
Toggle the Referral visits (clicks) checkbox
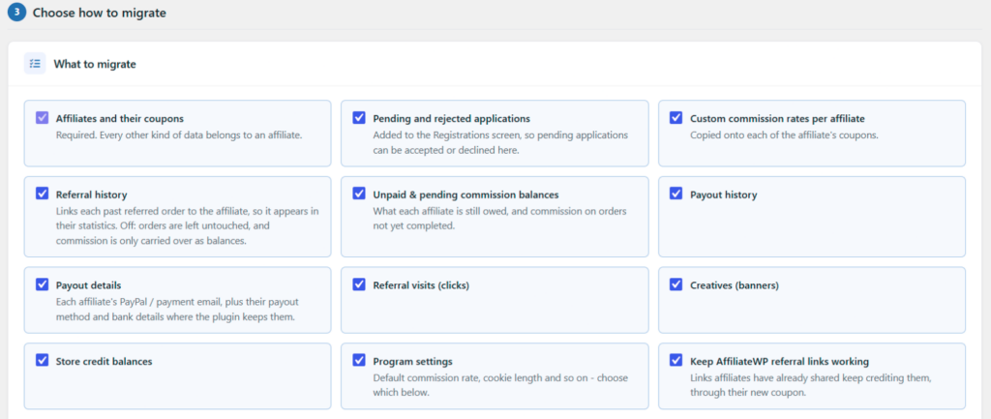[x=359, y=284]
